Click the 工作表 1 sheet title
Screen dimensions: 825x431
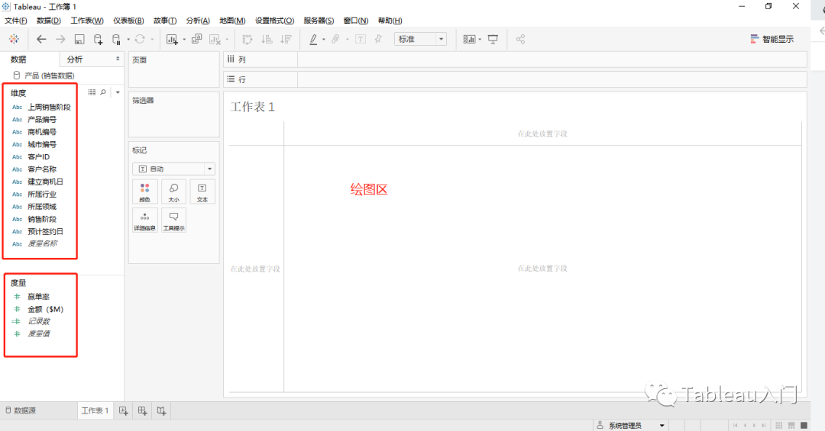(253, 108)
